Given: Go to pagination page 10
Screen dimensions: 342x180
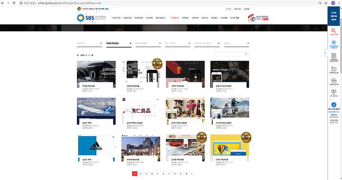Looking at the screenshot, I should click(186, 174).
